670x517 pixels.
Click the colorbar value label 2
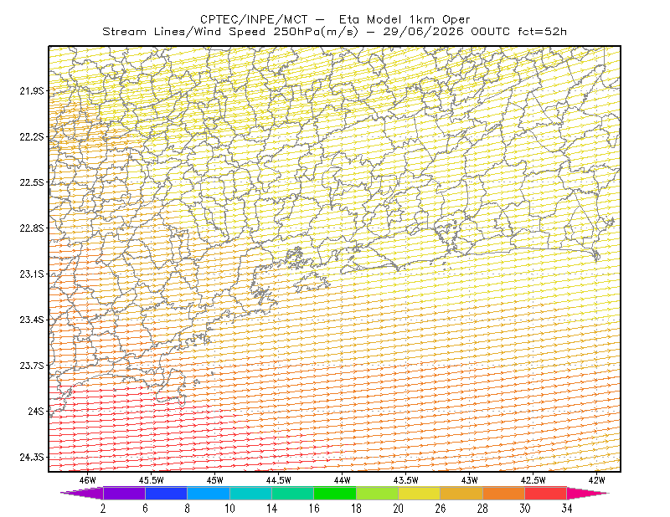pos(103,509)
